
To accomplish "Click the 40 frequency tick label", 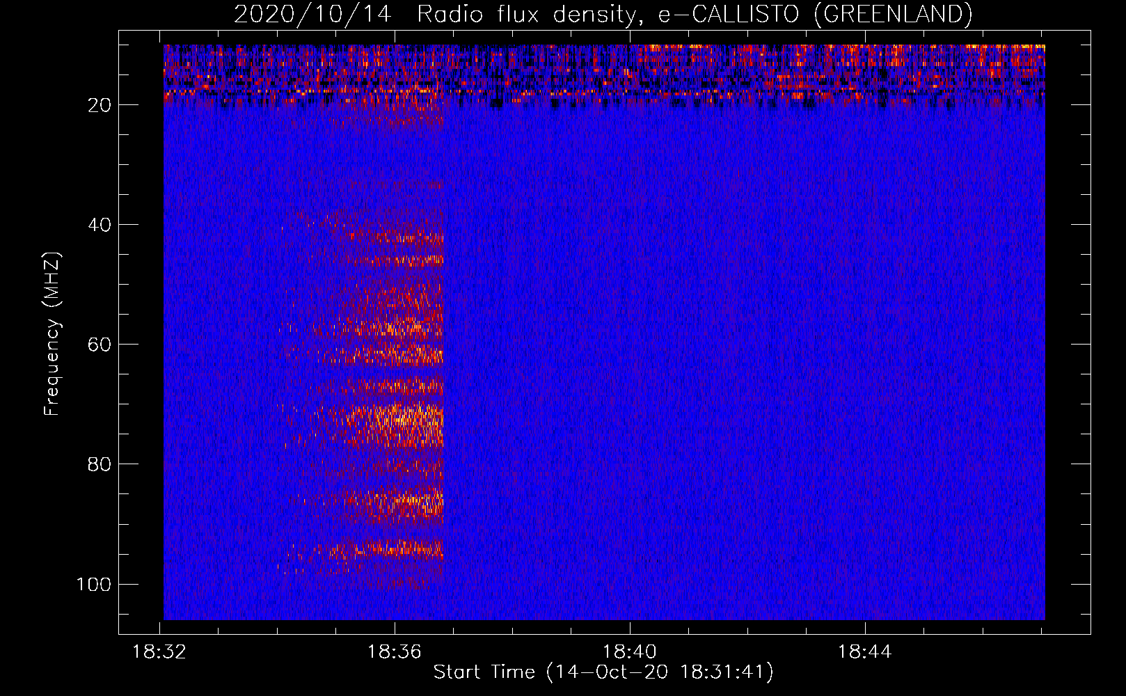I will click(x=100, y=225).
